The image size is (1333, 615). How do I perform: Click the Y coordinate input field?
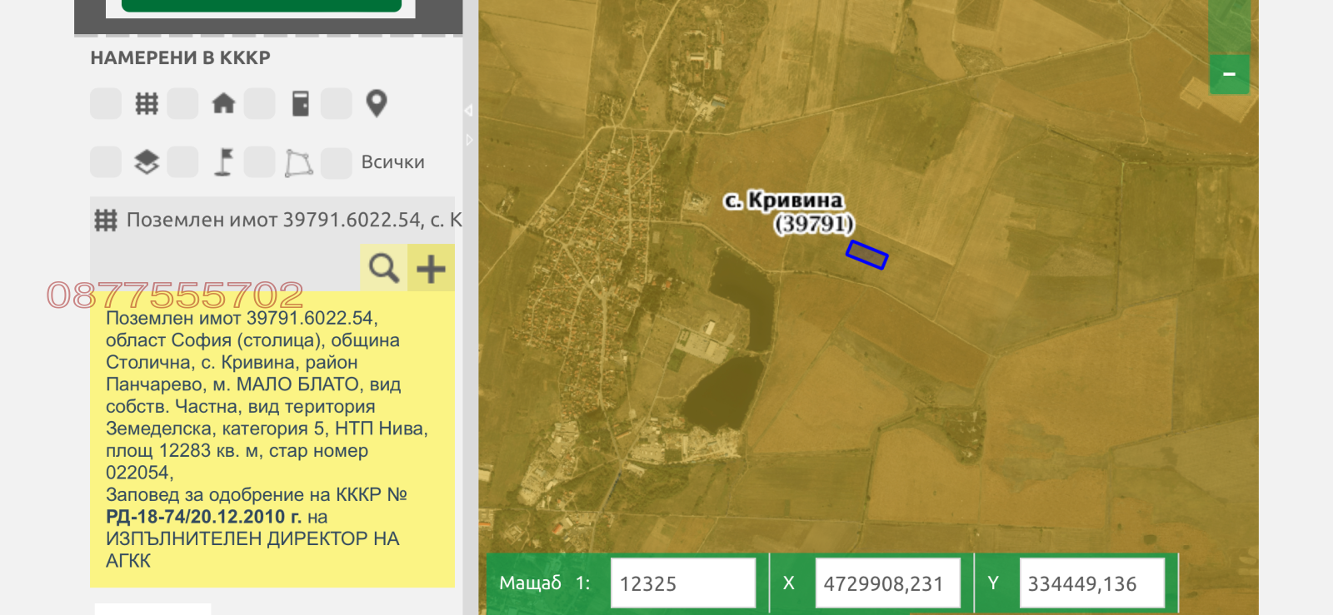coord(1091,583)
